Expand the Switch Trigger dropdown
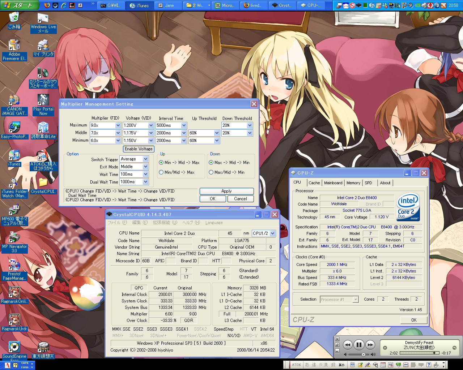The height and width of the screenshot is (370, 463). coord(145,159)
